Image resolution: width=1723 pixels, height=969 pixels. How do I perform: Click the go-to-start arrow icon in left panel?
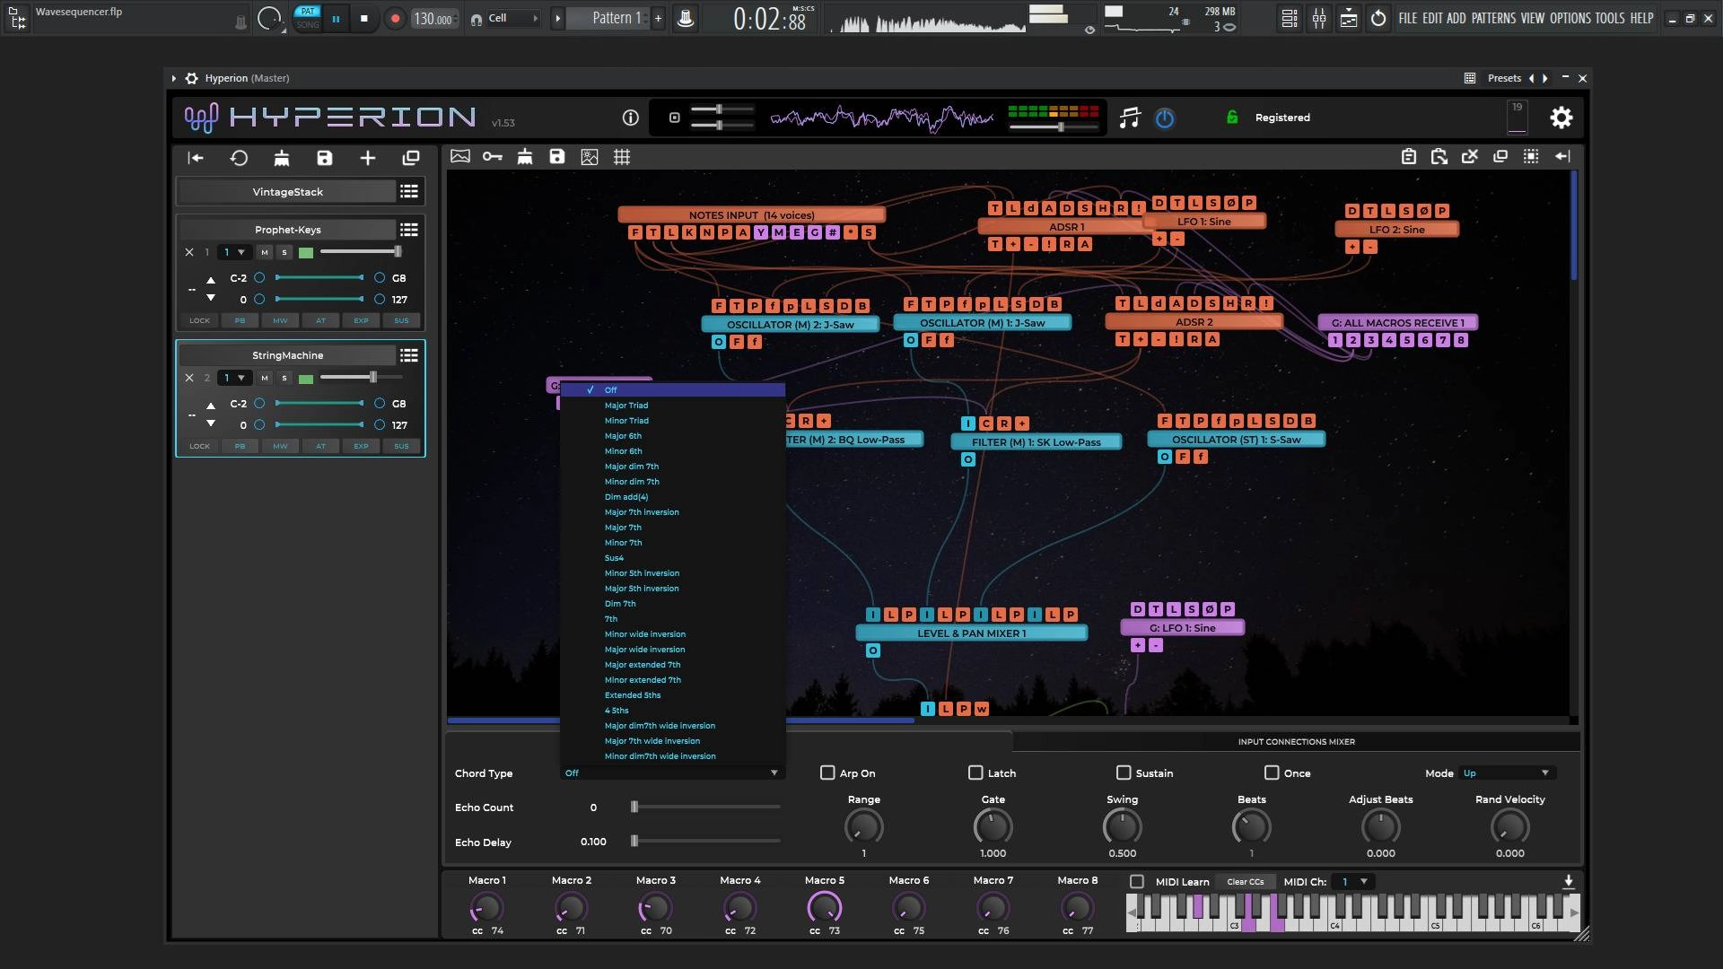196,158
